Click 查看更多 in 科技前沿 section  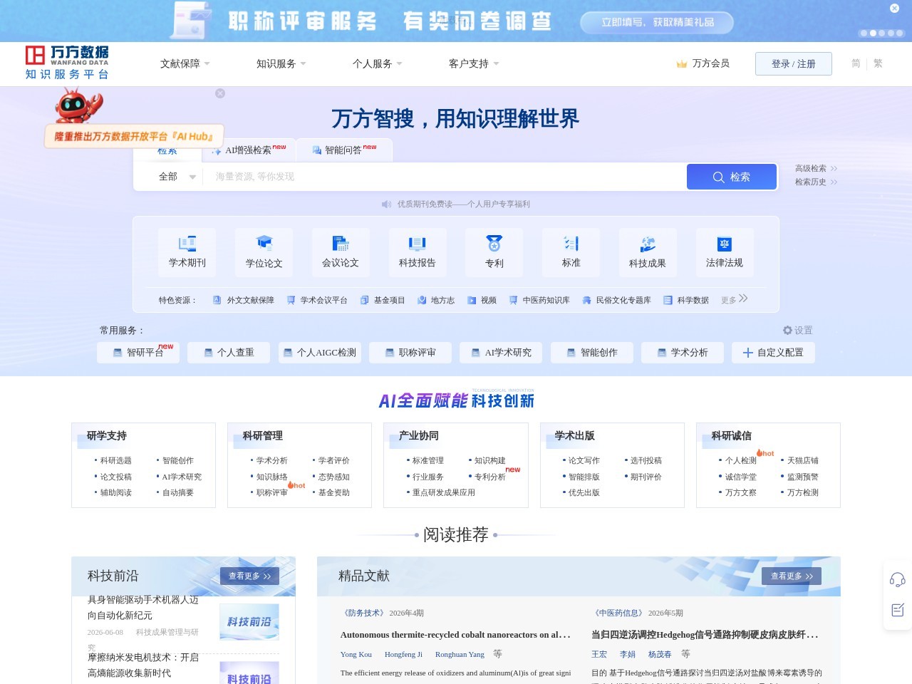(249, 576)
